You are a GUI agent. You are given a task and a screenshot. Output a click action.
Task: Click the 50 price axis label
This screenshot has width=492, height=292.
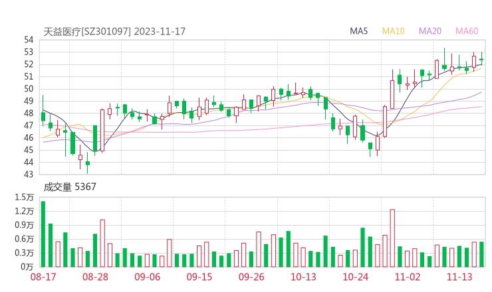(29, 89)
